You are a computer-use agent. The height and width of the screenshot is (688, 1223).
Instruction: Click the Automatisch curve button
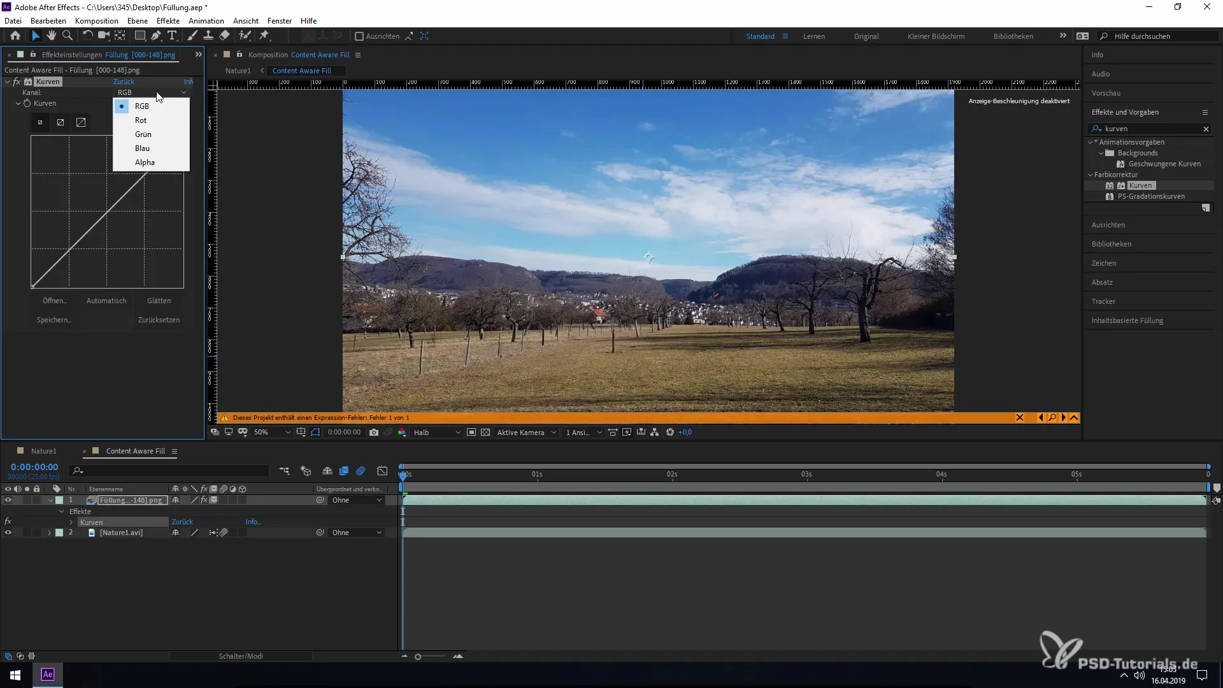[106, 301]
